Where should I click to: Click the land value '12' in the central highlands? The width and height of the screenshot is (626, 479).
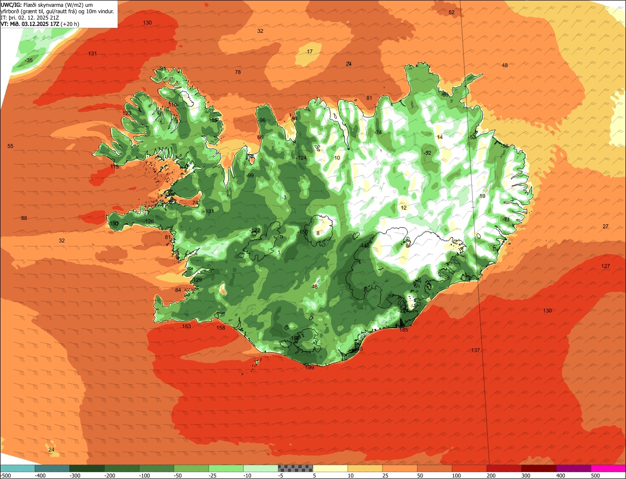pos(403,208)
